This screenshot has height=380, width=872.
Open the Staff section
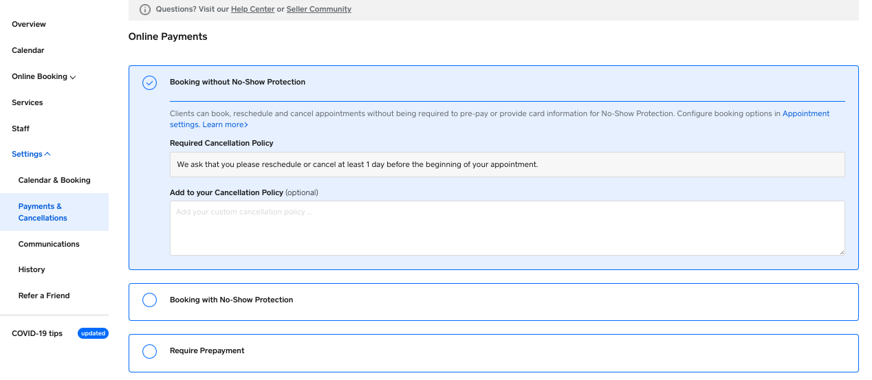(21, 129)
